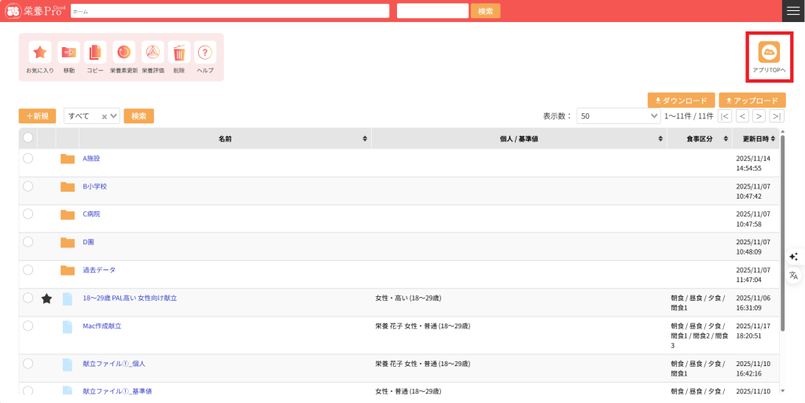Go to アプリTOPへ icon
805x403 pixels.
click(769, 53)
